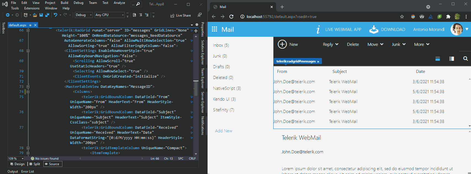Image resolution: width=471 pixels, height=174 pixels.
Task: Open the Mail app grid icon
Action: [215, 29]
